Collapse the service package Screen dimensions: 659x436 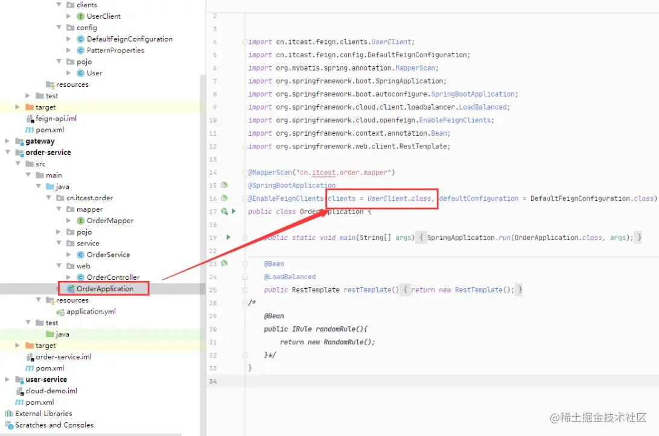(59, 243)
